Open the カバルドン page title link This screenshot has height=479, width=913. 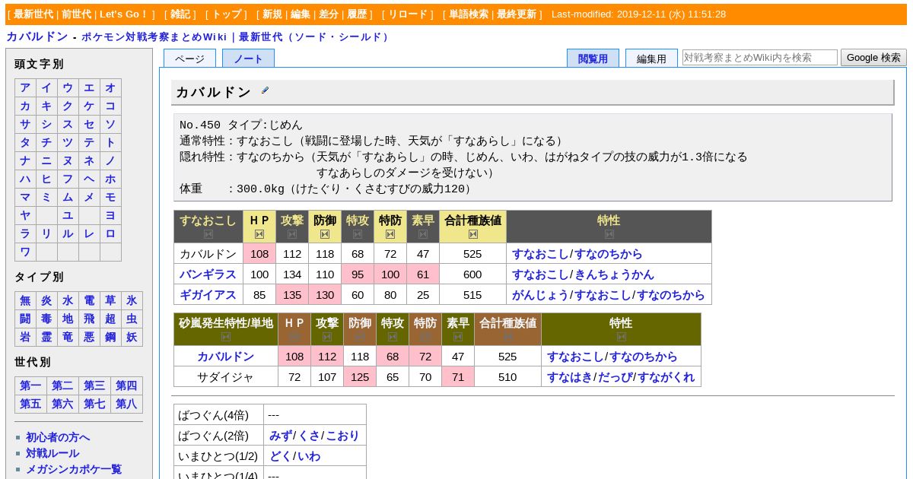[x=37, y=36]
